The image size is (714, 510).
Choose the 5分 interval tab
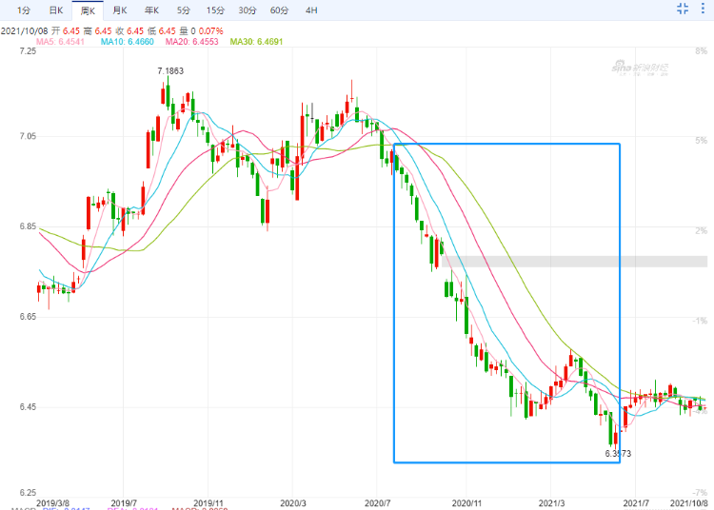coord(183,10)
